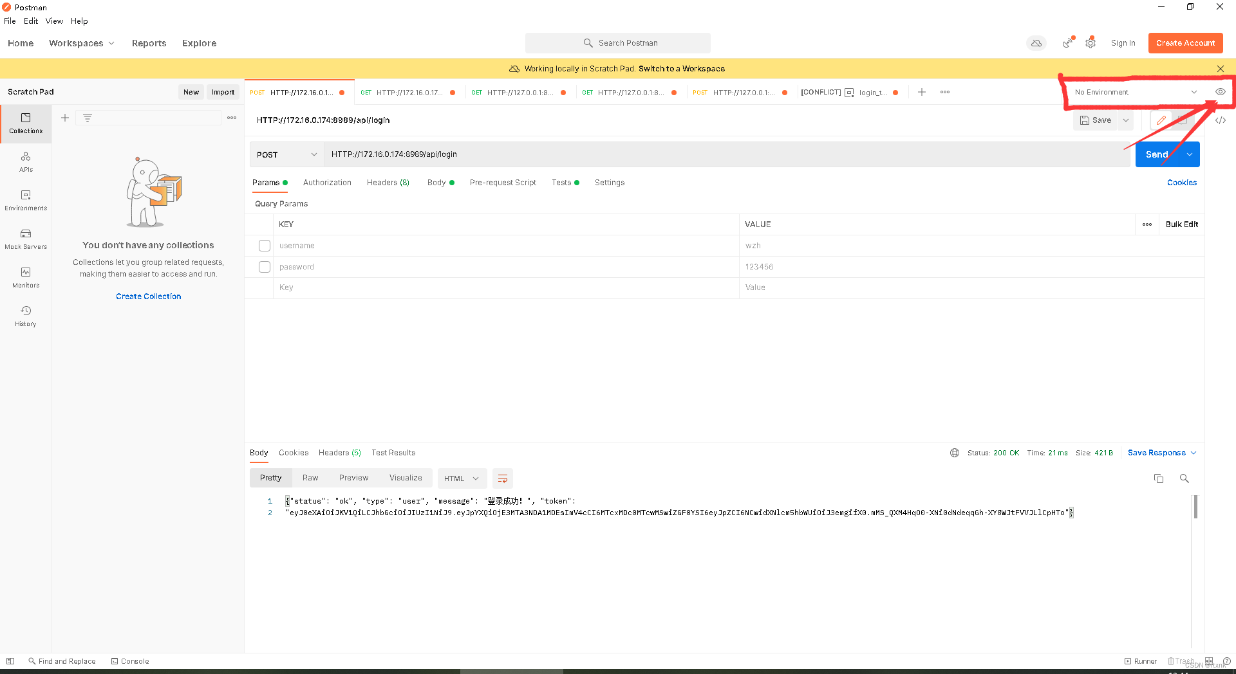The width and height of the screenshot is (1236, 674).
Task: Open the History sidebar panel
Action: [x=26, y=316]
